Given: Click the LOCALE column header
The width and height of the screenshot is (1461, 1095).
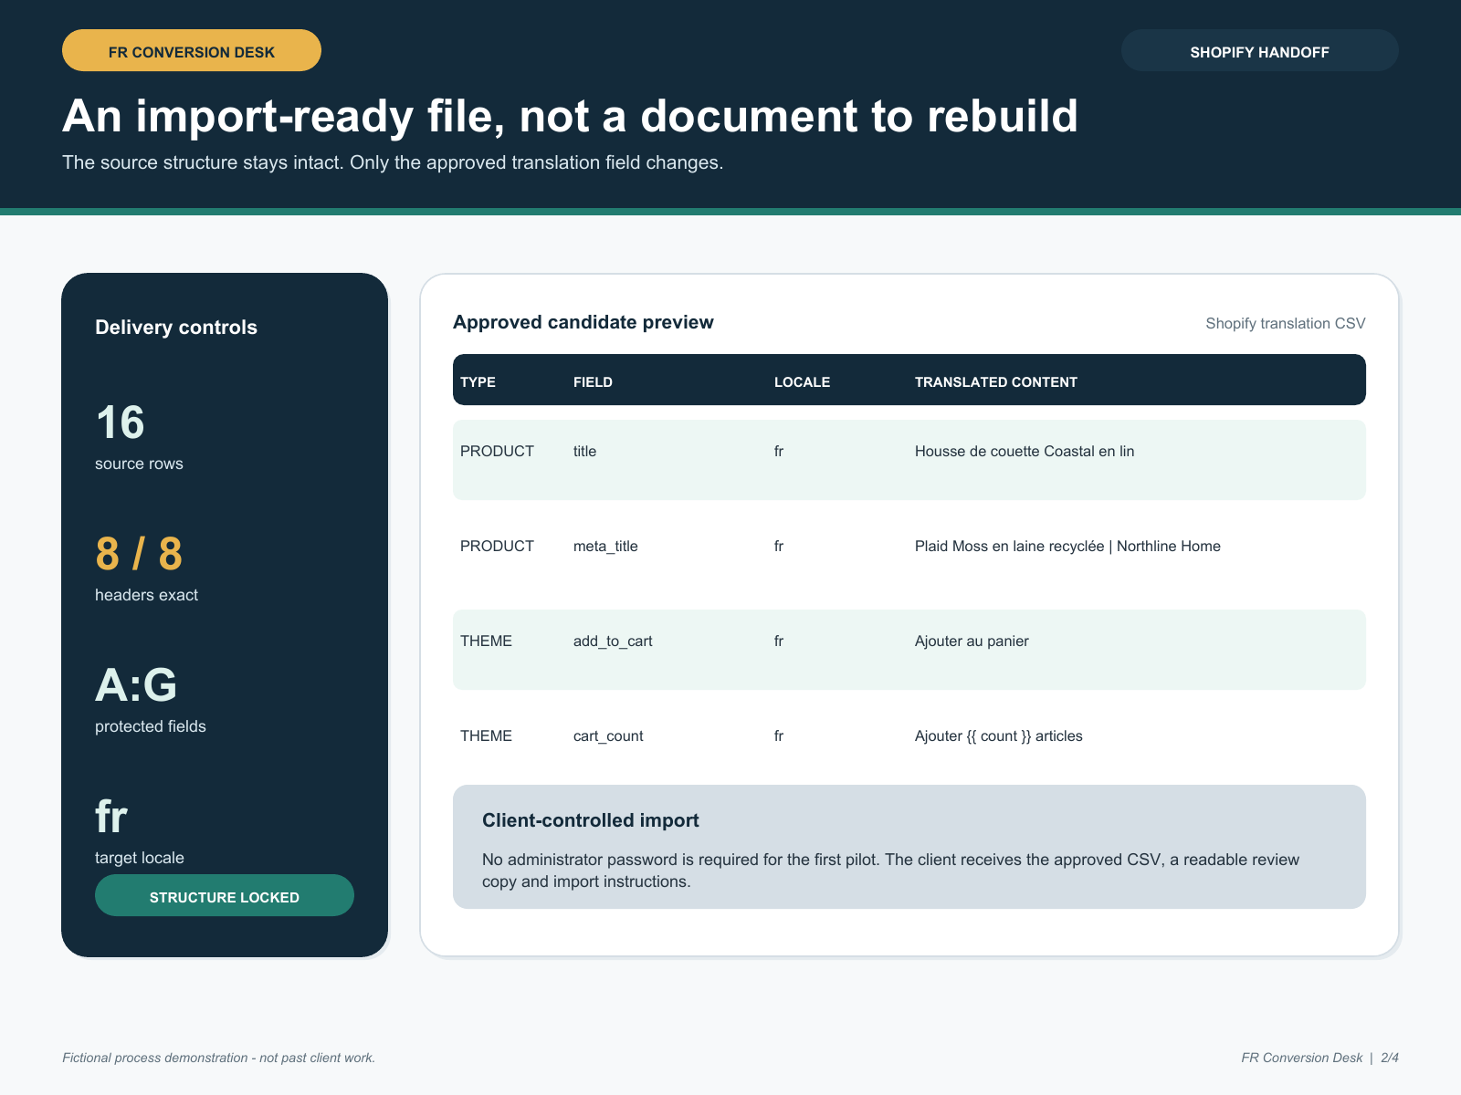Looking at the screenshot, I should 802,381.
